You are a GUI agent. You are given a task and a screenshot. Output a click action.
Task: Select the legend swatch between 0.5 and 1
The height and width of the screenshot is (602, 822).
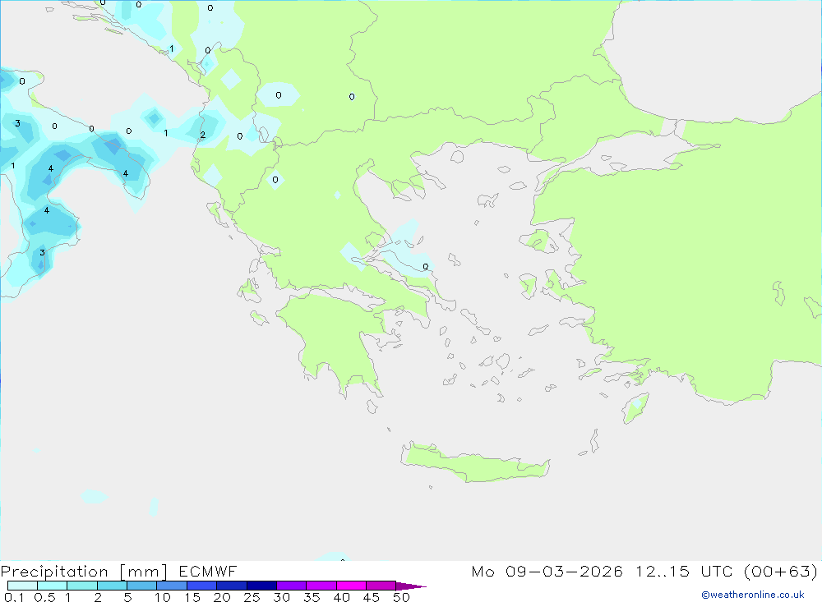pyautogui.click(x=53, y=586)
